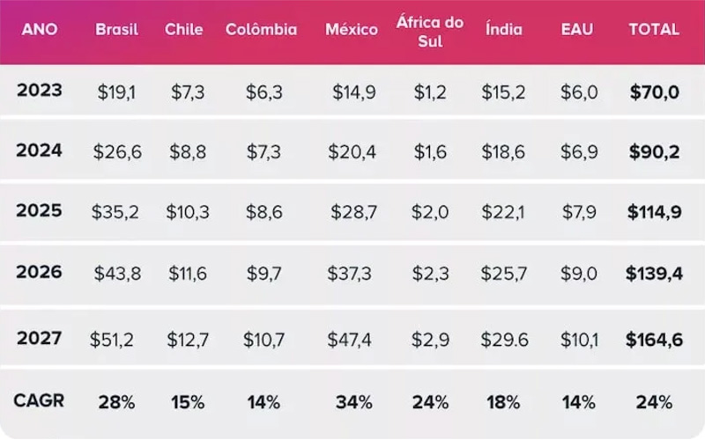The image size is (705, 440).
Task: Click the 2025 row label
Action: (x=40, y=211)
